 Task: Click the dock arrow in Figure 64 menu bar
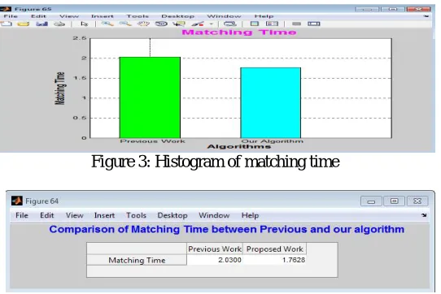(424, 215)
